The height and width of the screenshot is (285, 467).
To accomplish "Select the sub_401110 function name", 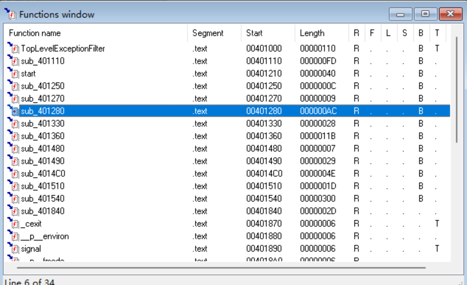I will [x=43, y=61].
